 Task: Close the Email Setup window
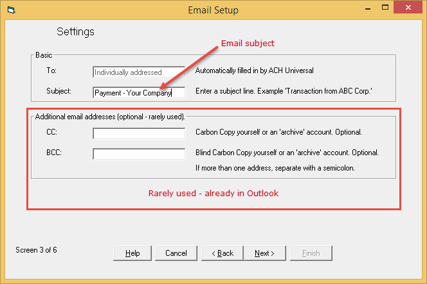[x=408, y=7]
